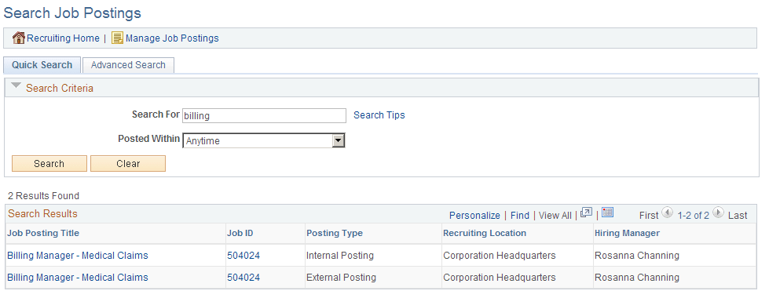Show previous rows with left arrow

coord(667,213)
